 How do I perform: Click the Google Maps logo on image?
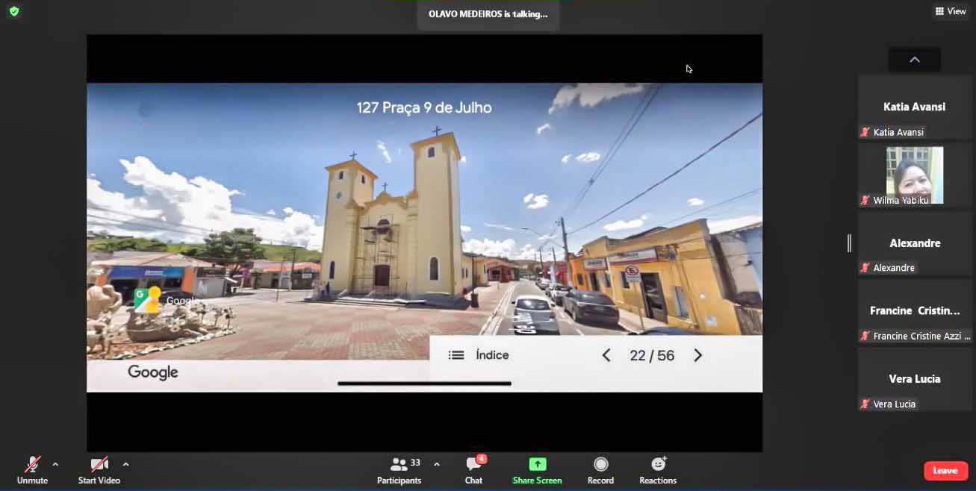click(x=147, y=300)
